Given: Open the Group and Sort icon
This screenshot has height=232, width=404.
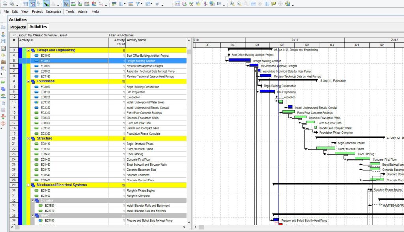Looking at the screenshot, I should [x=113, y=4].
